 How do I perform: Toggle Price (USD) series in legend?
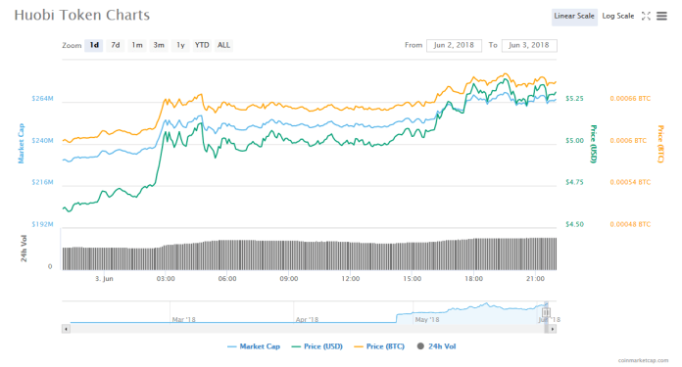pos(317,346)
